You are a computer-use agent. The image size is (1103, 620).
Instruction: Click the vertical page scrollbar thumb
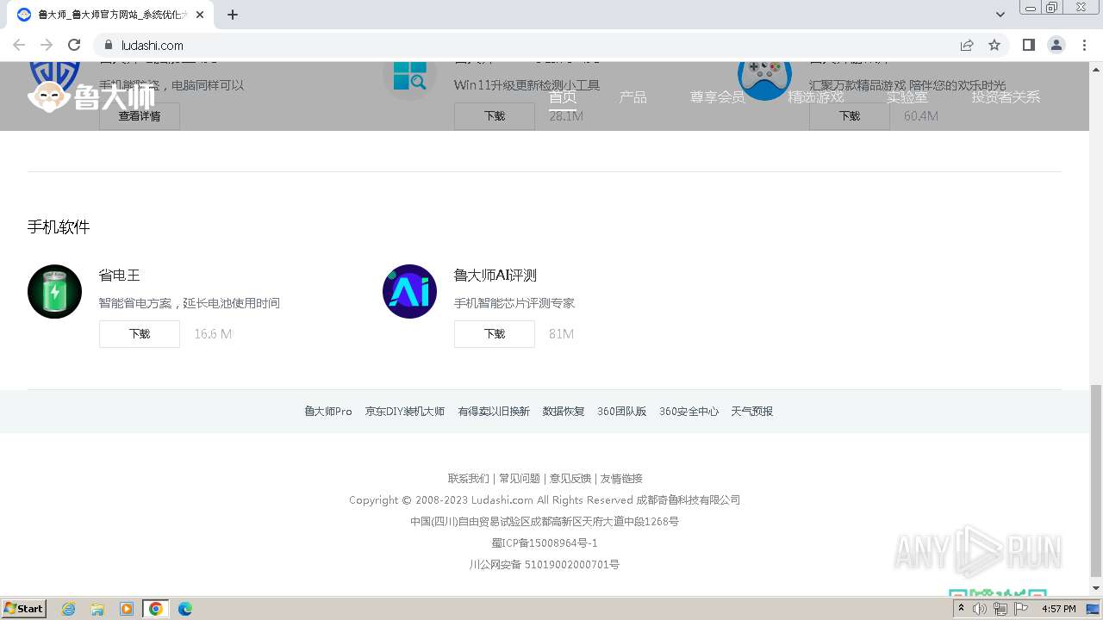[x=1096, y=480]
